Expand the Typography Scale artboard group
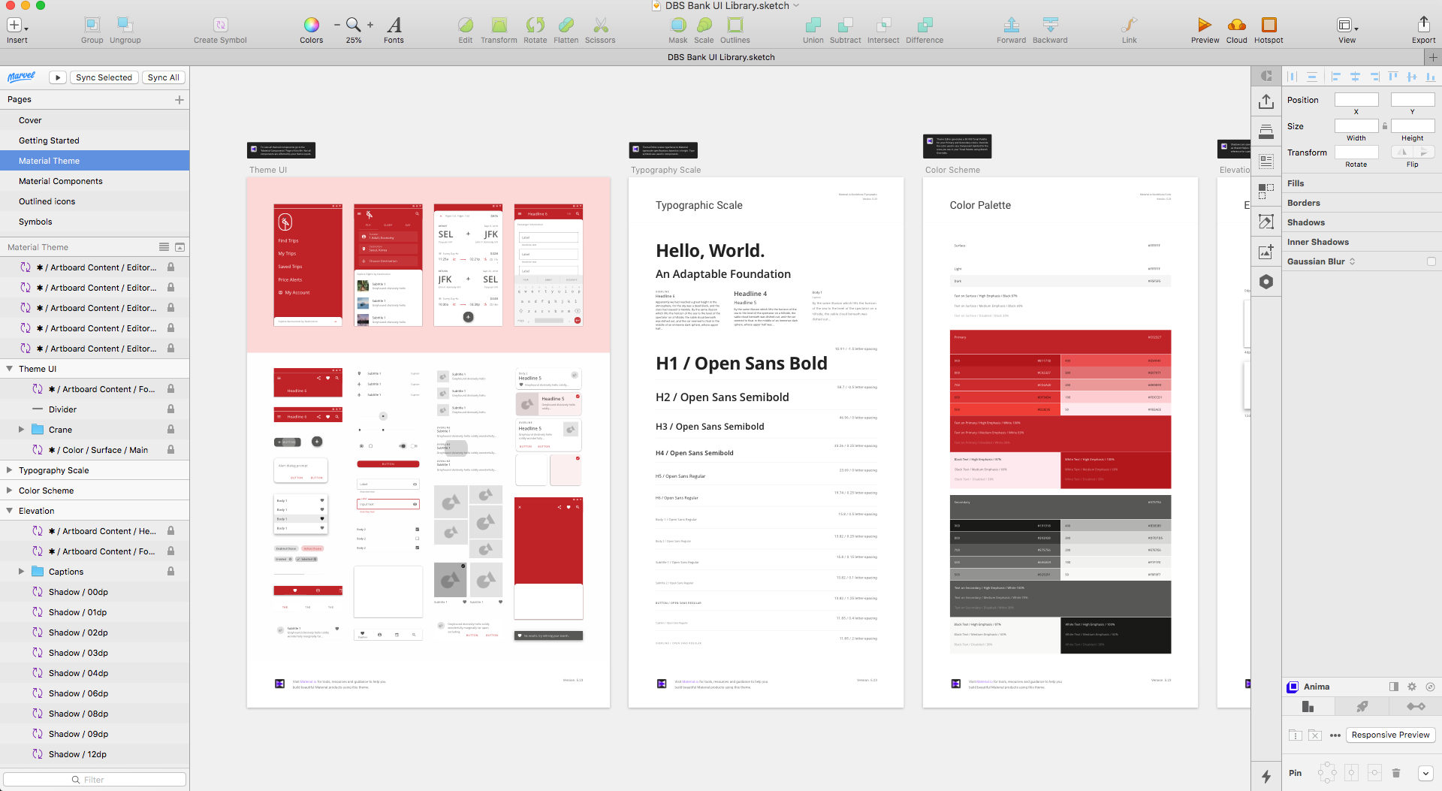The height and width of the screenshot is (791, 1442). pos(9,470)
